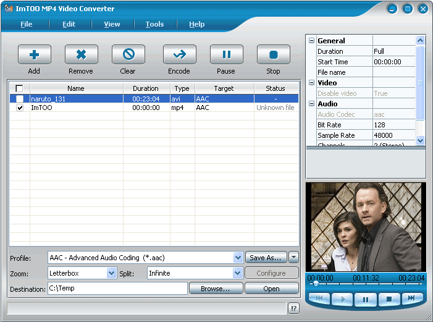The width and height of the screenshot is (433, 322).
Task: Open the Tools menu
Action: click(x=154, y=24)
